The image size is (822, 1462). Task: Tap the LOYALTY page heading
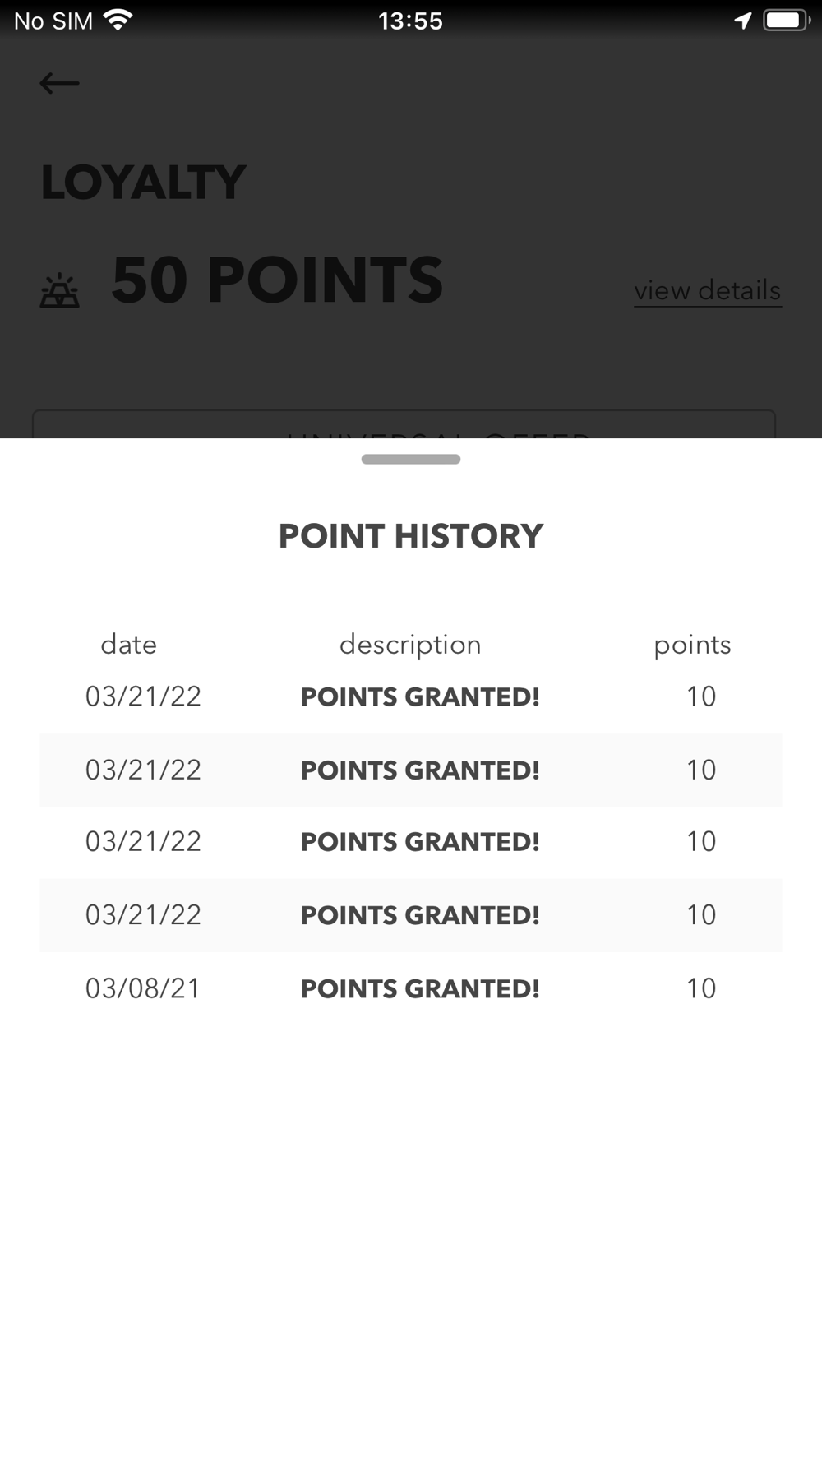pyautogui.click(x=143, y=183)
